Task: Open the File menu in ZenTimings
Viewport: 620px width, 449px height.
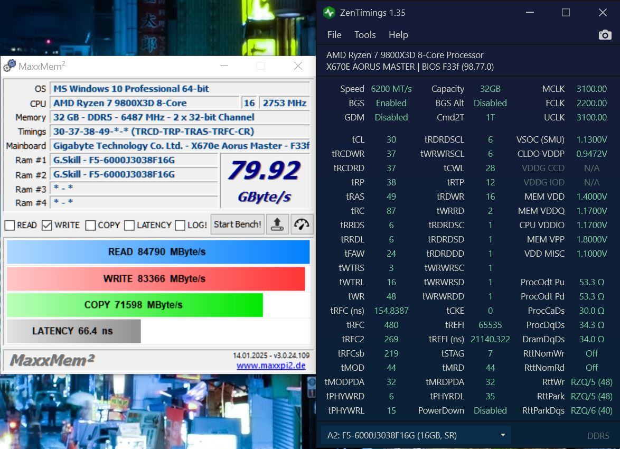Action: tap(334, 35)
